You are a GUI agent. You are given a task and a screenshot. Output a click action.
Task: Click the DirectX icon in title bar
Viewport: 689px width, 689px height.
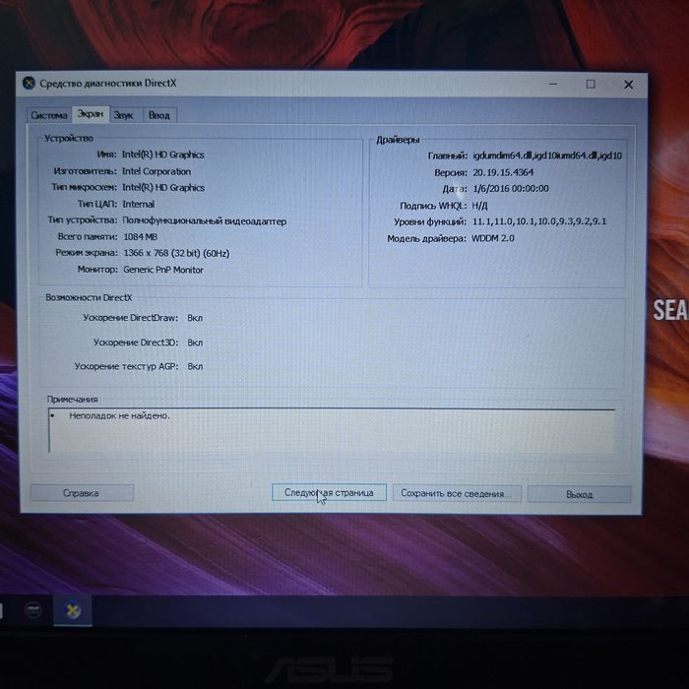pyautogui.click(x=29, y=83)
